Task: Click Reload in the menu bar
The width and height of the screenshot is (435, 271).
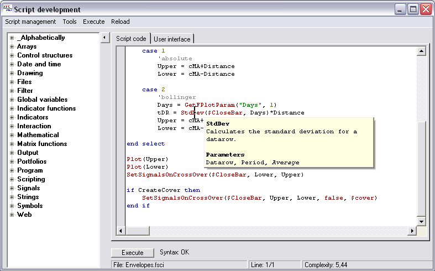Action: [120, 22]
